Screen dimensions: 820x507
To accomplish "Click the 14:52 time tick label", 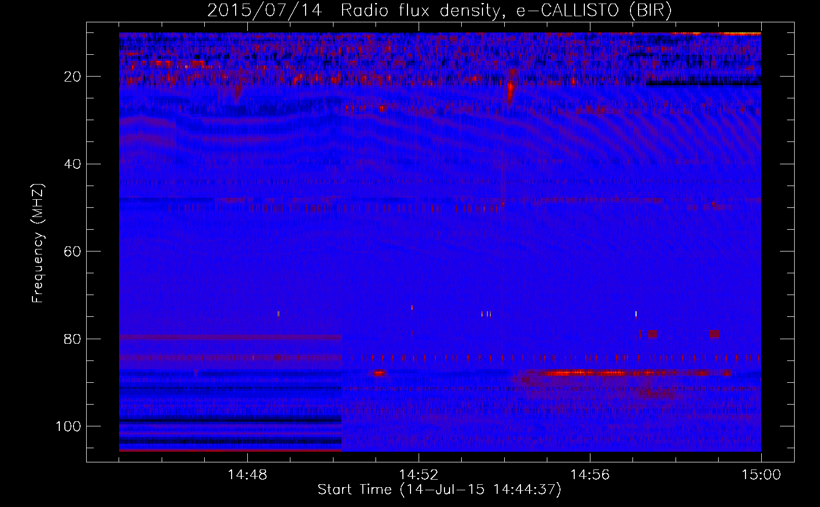I will 419,475.
